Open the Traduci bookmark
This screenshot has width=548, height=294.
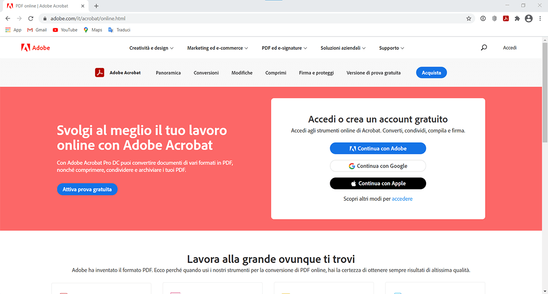point(119,30)
